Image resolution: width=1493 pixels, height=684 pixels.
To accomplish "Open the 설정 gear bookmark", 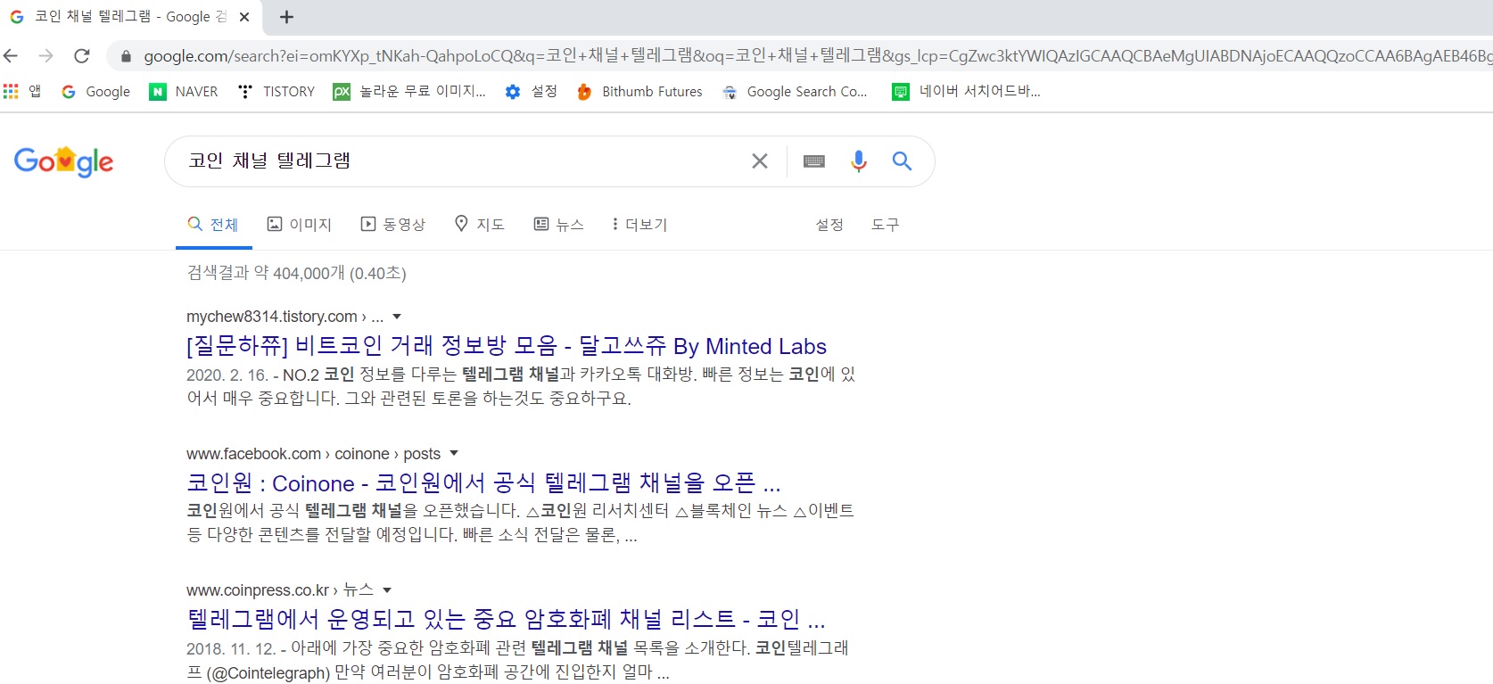I will [531, 91].
